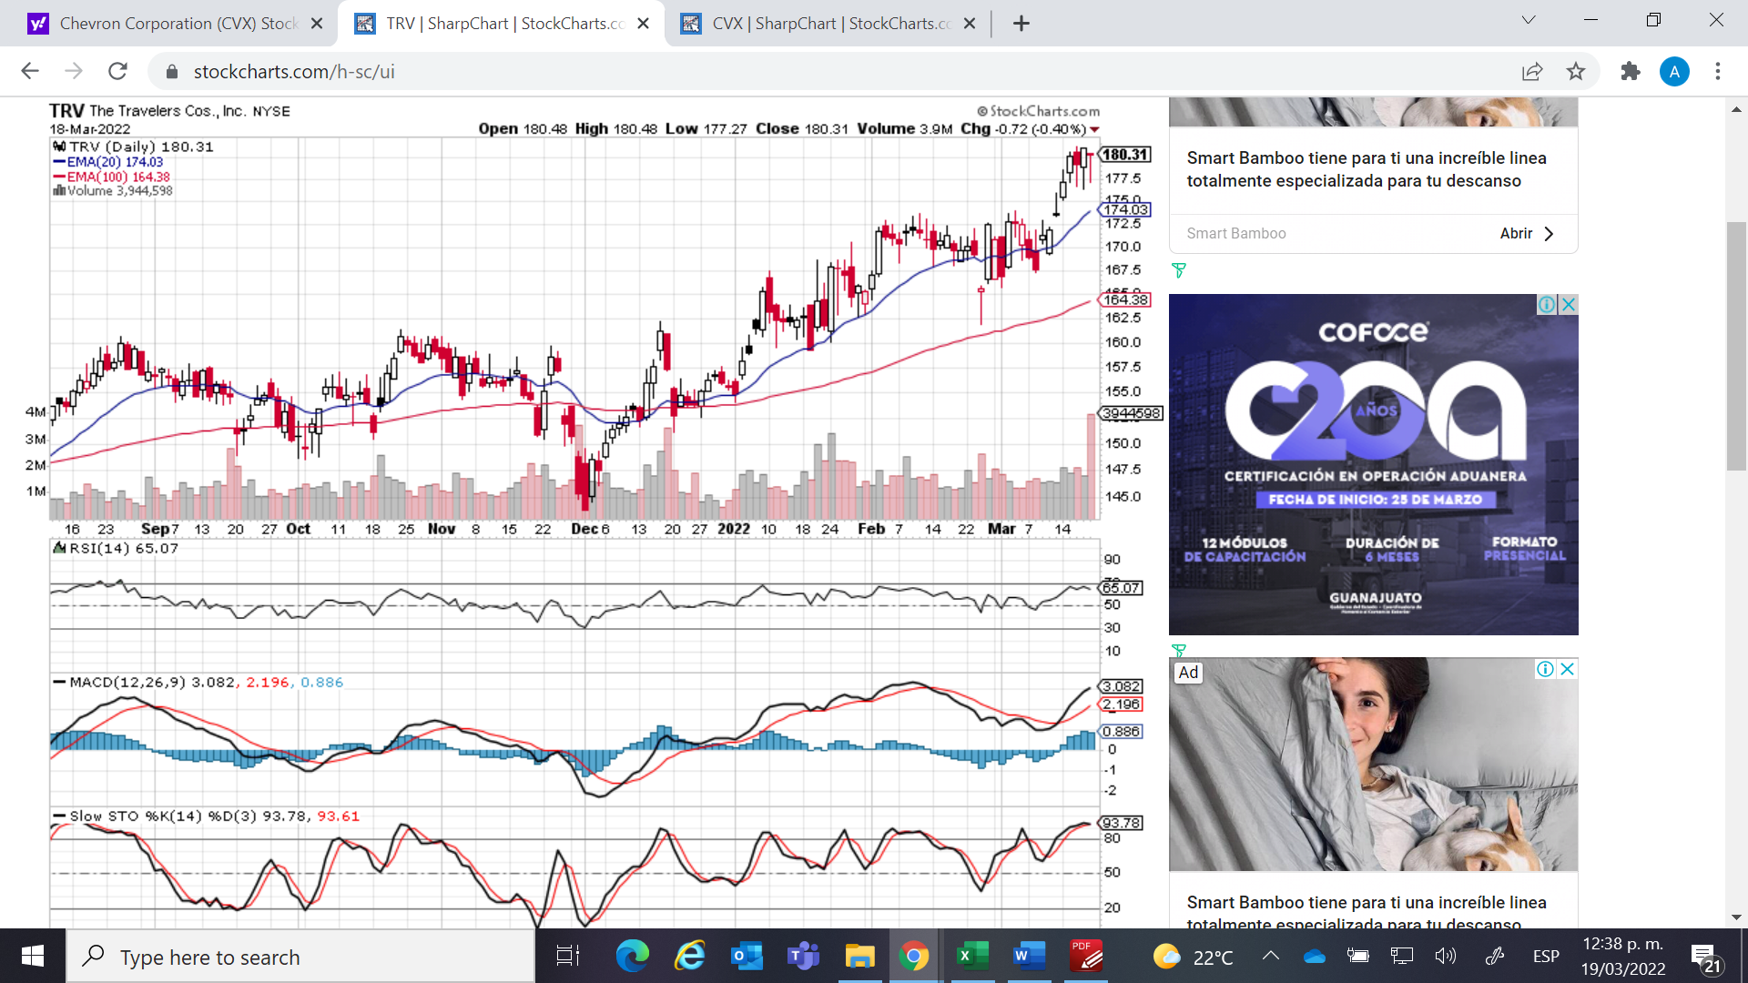
Task: Show hidden system tray icons
Action: 1271,956
